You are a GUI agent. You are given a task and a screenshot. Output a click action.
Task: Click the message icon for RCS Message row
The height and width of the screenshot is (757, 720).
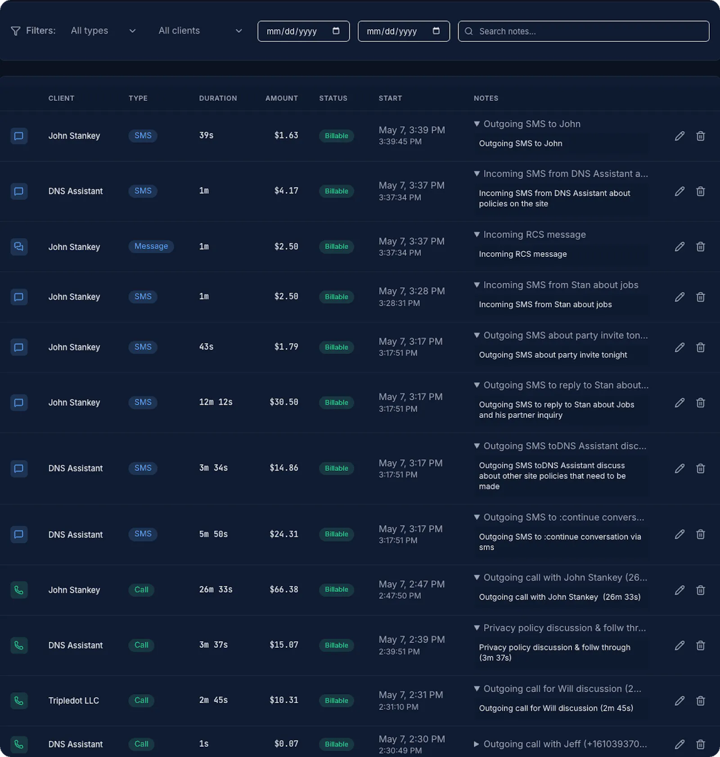pos(19,246)
